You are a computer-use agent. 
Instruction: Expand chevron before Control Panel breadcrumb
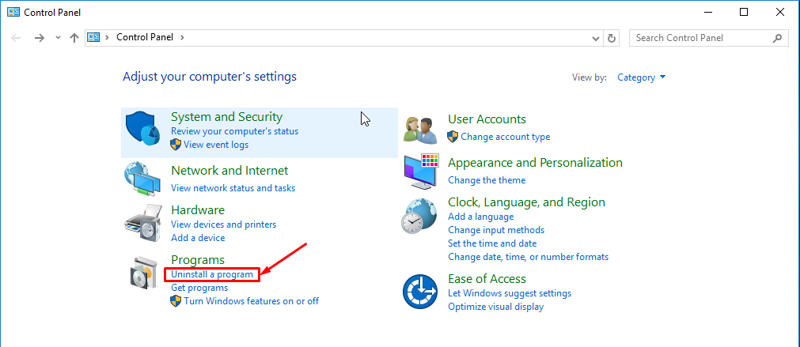[107, 37]
